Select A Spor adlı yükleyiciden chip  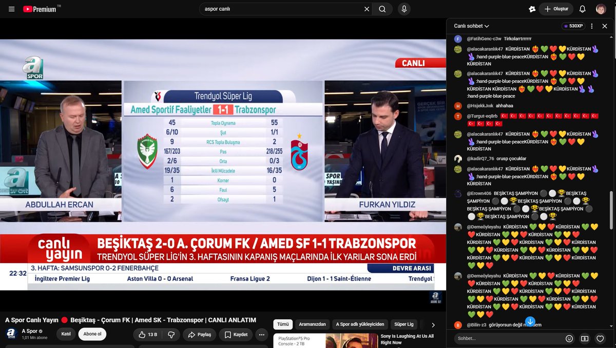tap(360, 324)
